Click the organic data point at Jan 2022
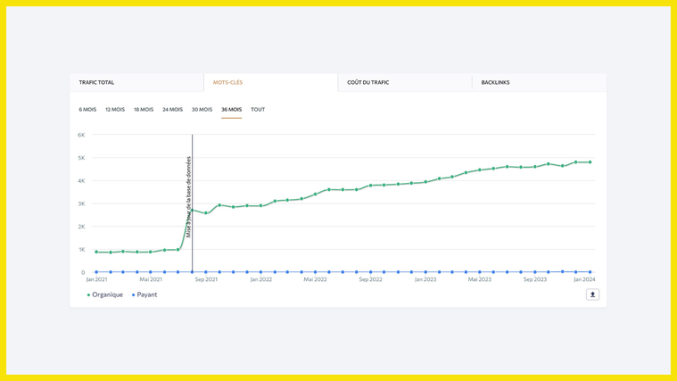Image resolution: width=677 pixels, height=381 pixels. 261,205
